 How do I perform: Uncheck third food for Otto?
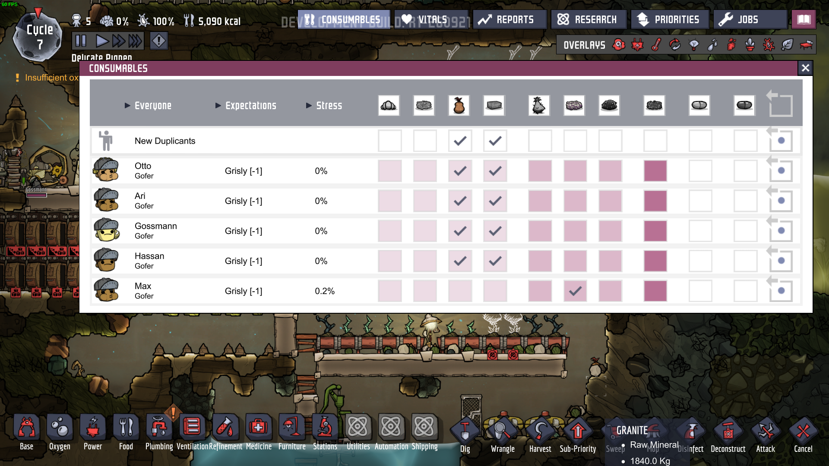pyautogui.click(x=460, y=171)
